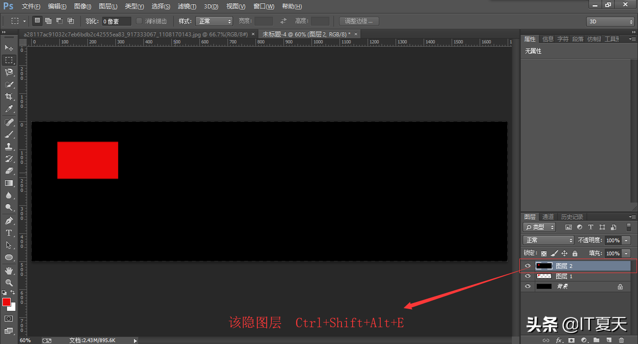Hide layer 图层 2 with eye icon
Screen dimensions: 638x344
[x=528, y=266]
